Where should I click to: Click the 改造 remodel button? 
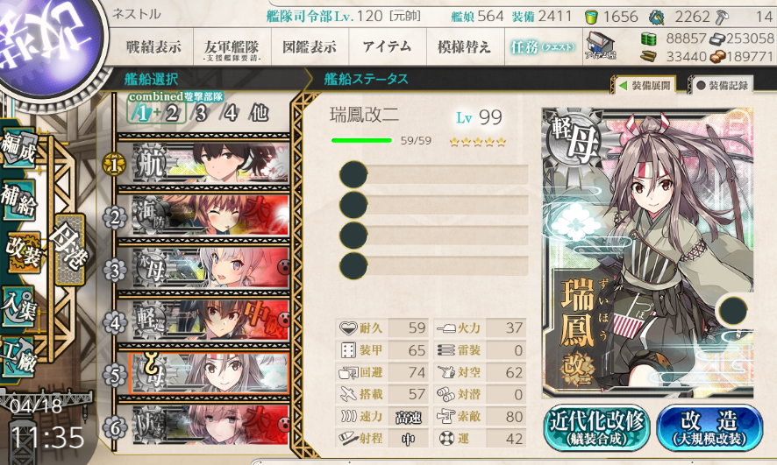(x=709, y=428)
